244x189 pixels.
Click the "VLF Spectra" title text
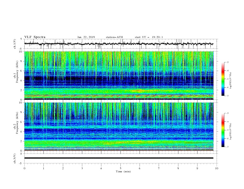[x=35, y=37]
